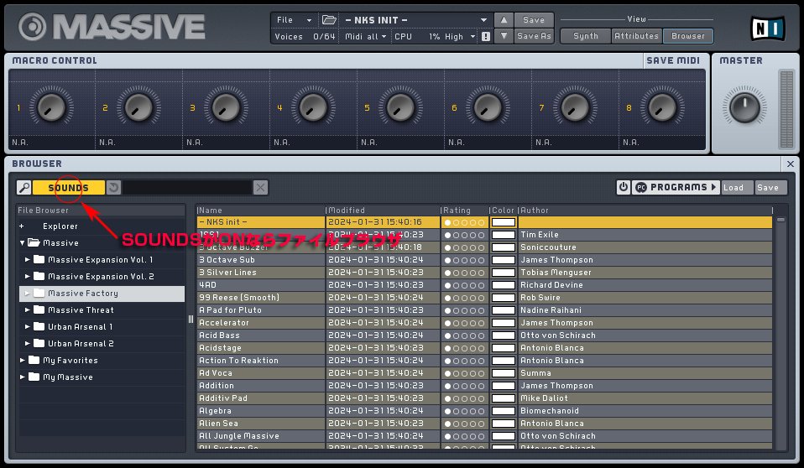Switch to the Synth view
This screenshot has height=468, width=804.
[586, 36]
